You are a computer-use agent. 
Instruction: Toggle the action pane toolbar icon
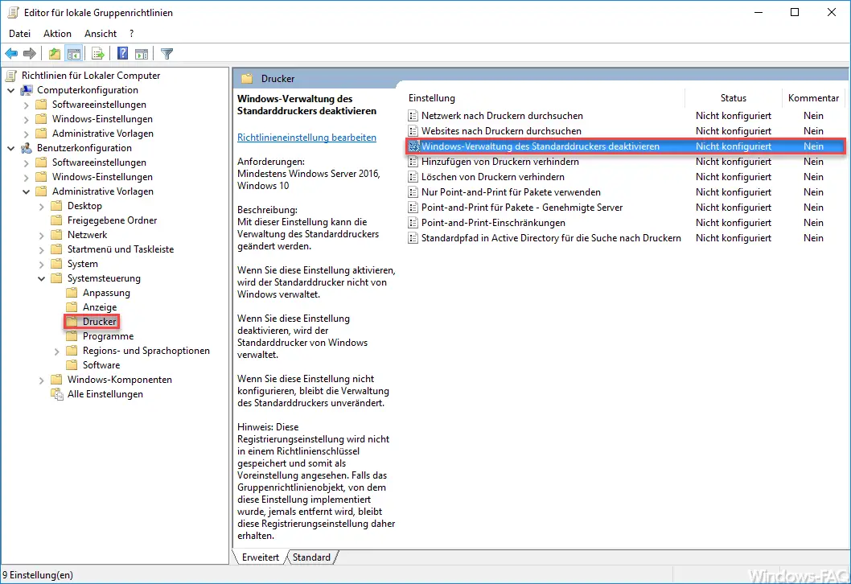pos(142,53)
